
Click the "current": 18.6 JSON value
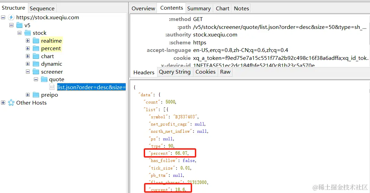click(x=181, y=190)
